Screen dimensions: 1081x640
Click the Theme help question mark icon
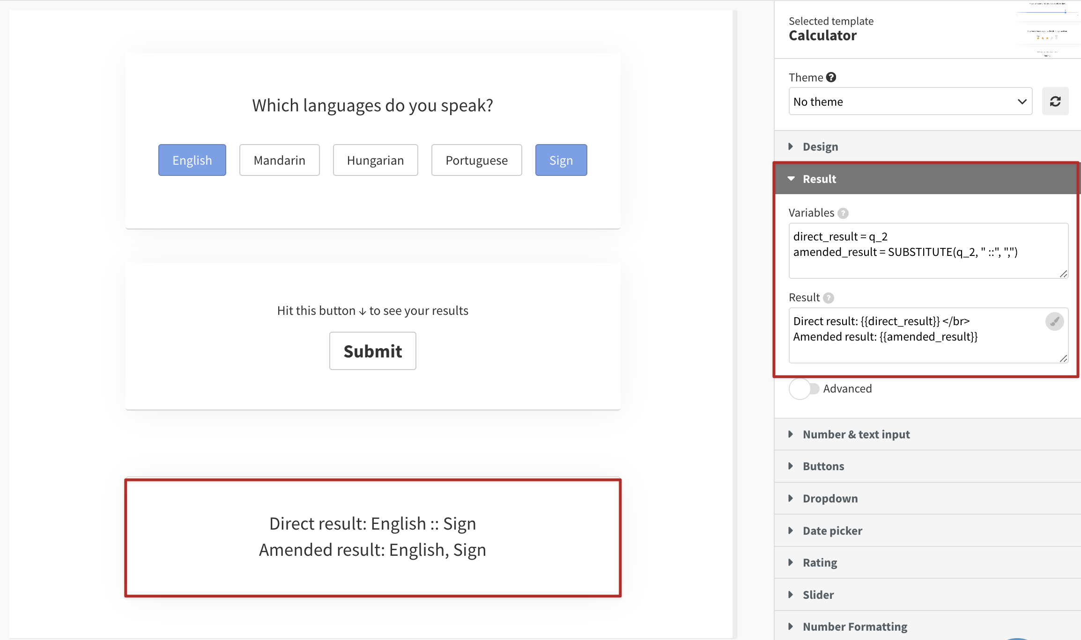tap(831, 77)
